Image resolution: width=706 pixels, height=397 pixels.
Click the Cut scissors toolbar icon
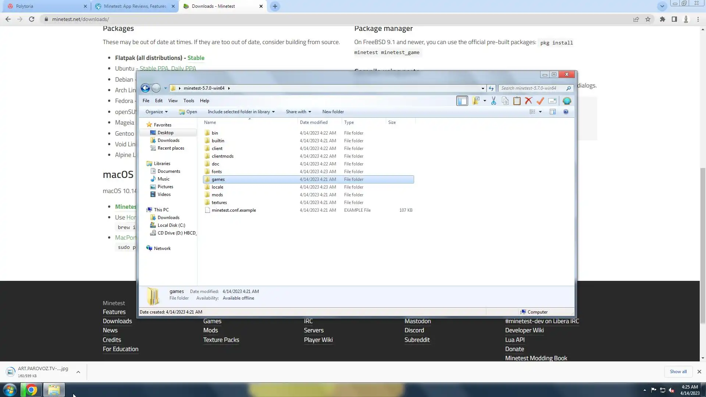pos(493,101)
